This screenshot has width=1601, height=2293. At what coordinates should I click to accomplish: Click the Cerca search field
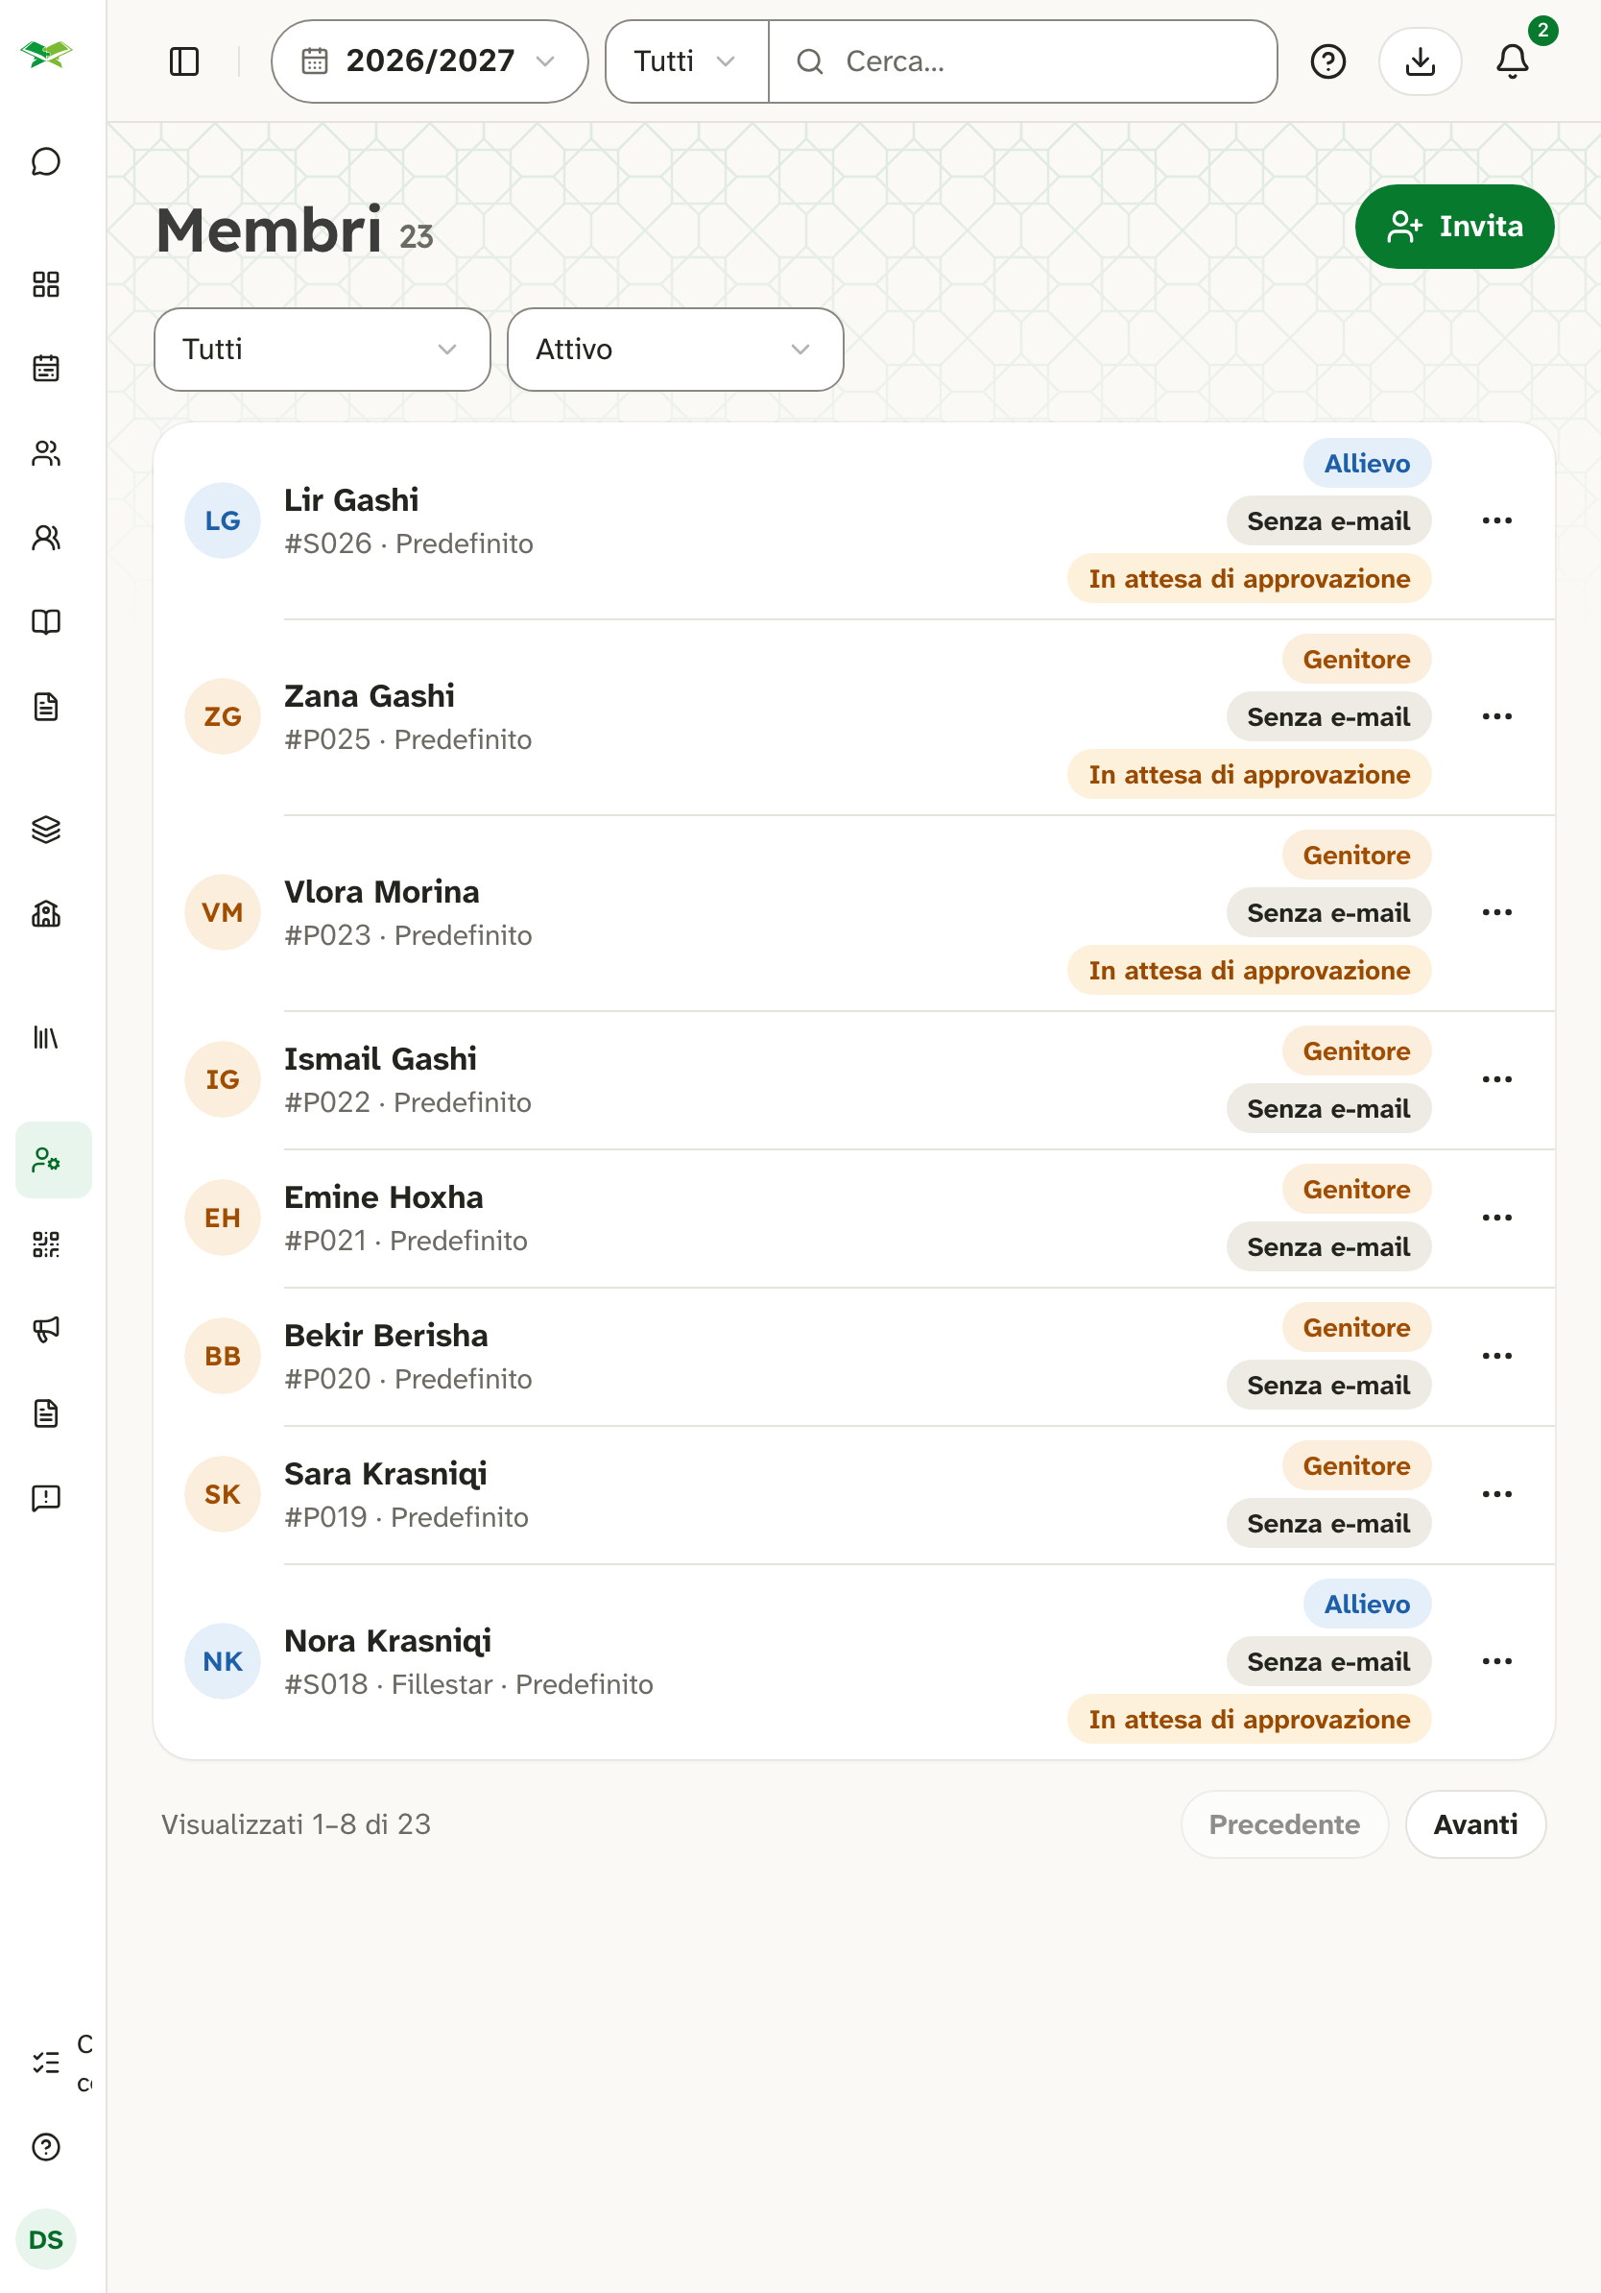point(1023,61)
